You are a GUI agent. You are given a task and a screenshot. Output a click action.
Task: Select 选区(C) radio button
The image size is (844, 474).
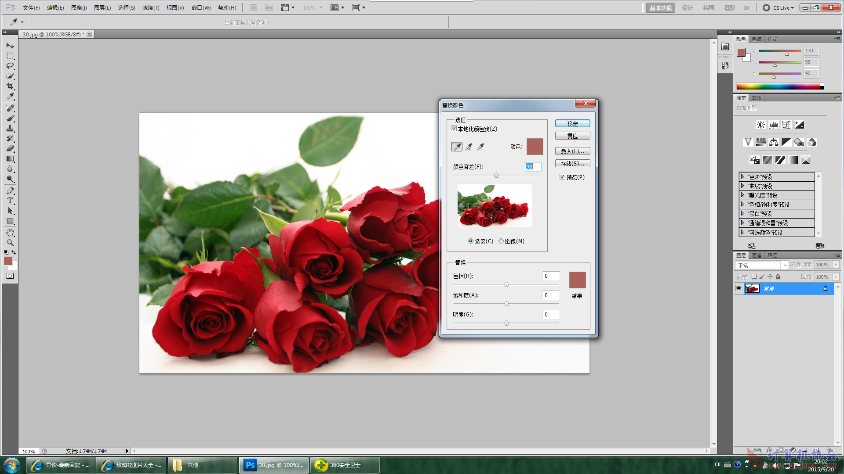pyautogui.click(x=471, y=241)
